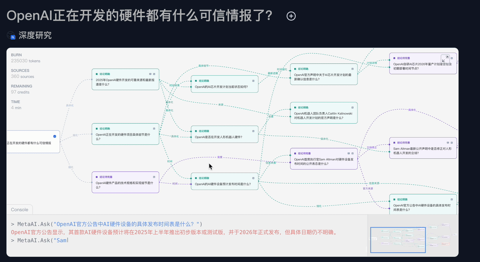
Task: Select the node OpenAI的AI芯片开发计划当前状态如何?
Action: (224, 84)
